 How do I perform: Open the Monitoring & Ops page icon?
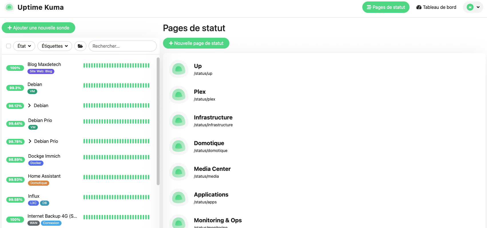179,221
